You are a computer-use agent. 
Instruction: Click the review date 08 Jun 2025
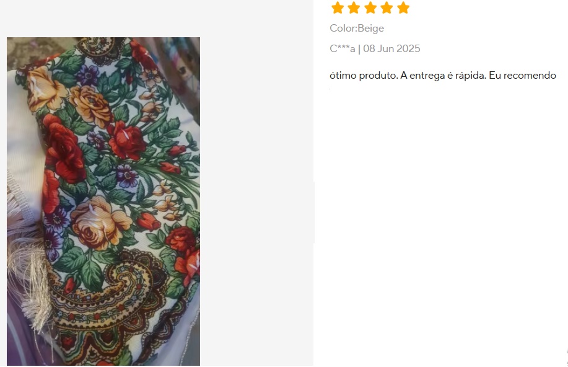(x=391, y=48)
